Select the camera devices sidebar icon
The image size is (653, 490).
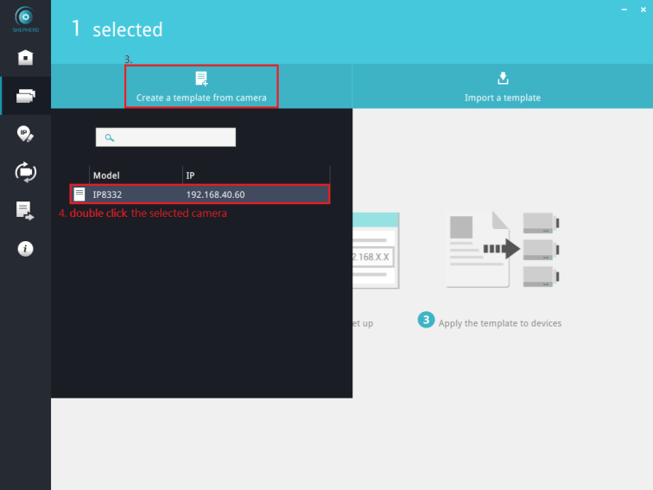(x=25, y=96)
